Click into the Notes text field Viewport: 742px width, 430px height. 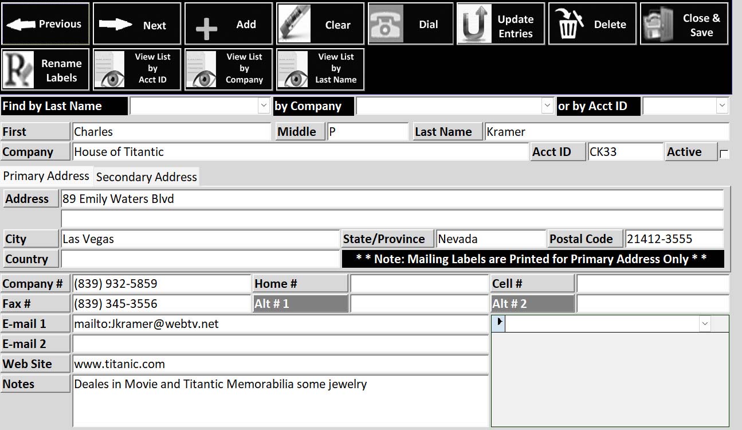pos(280,400)
